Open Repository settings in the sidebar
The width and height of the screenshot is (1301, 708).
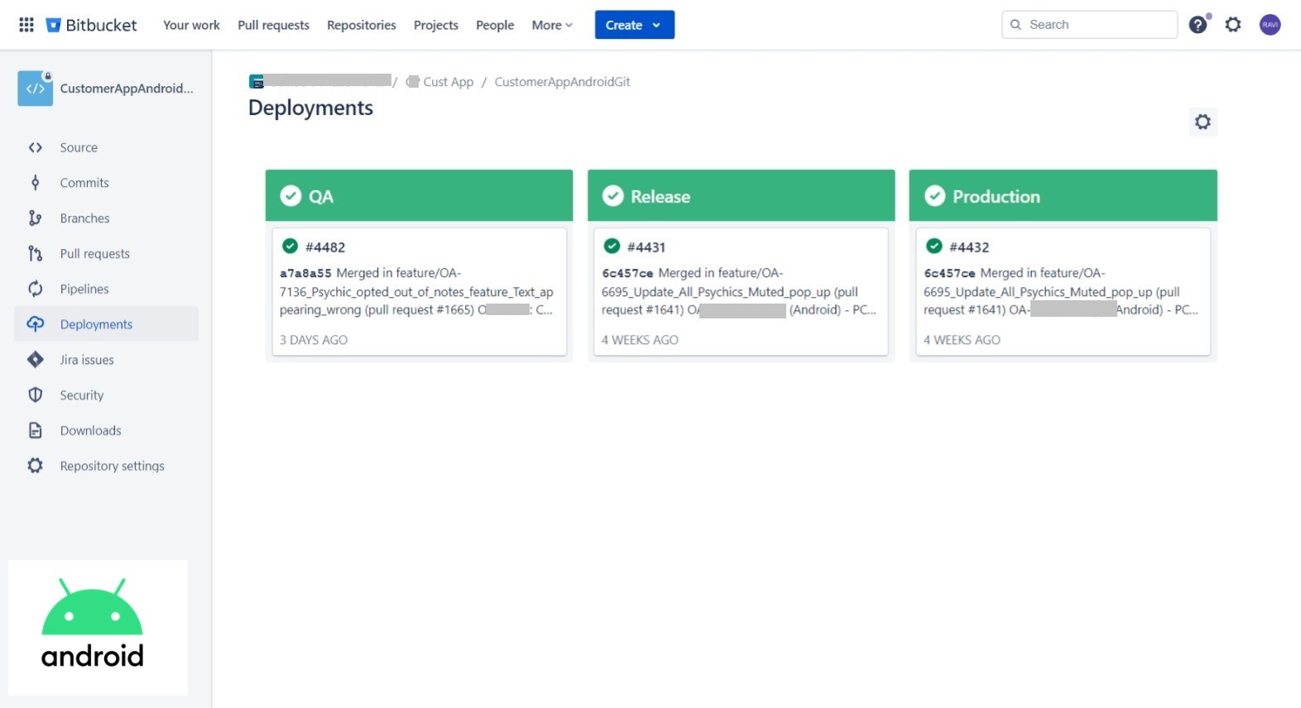click(x=112, y=466)
